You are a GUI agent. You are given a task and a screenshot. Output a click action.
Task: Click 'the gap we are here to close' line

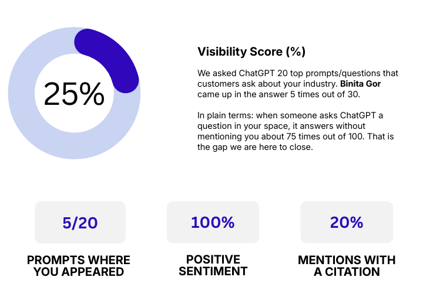[255, 147]
